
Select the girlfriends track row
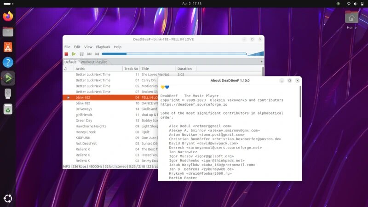(110, 115)
